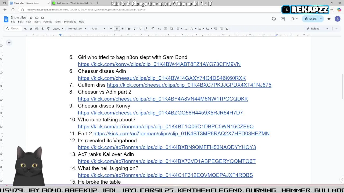Open the Extensions menu
The image size is (344, 193).
click(70, 22)
